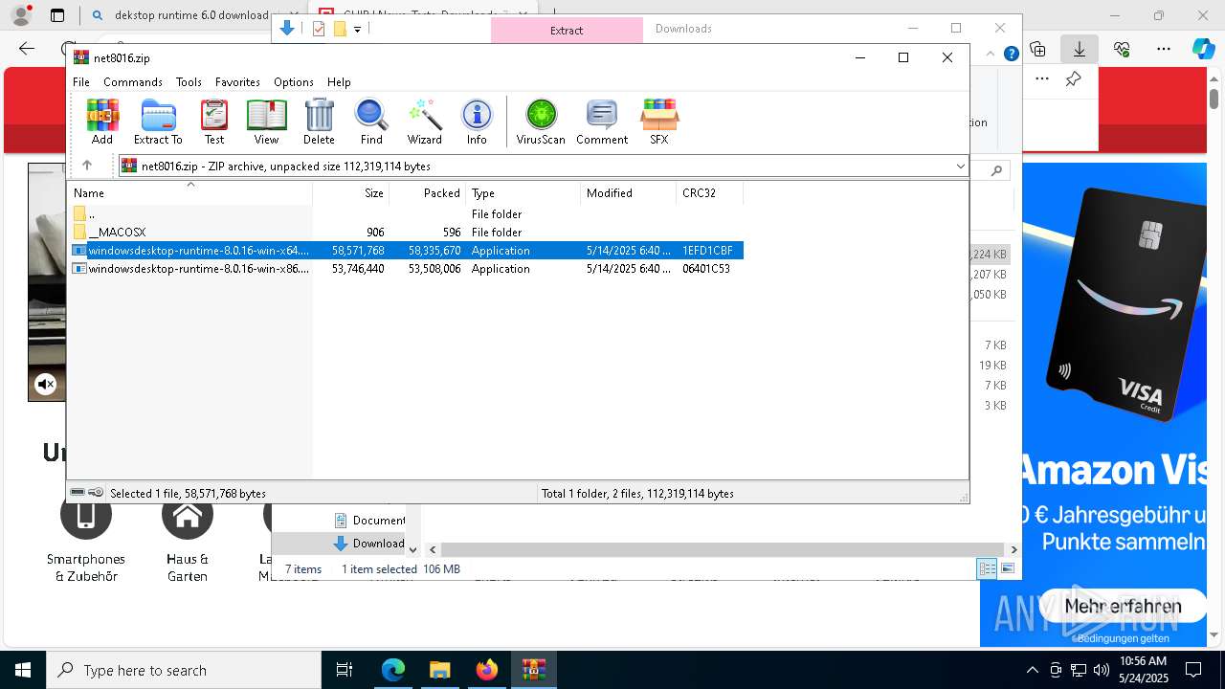Open Haus & Garten category link
Viewport: 1225px width, 689px height.
(x=188, y=541)
